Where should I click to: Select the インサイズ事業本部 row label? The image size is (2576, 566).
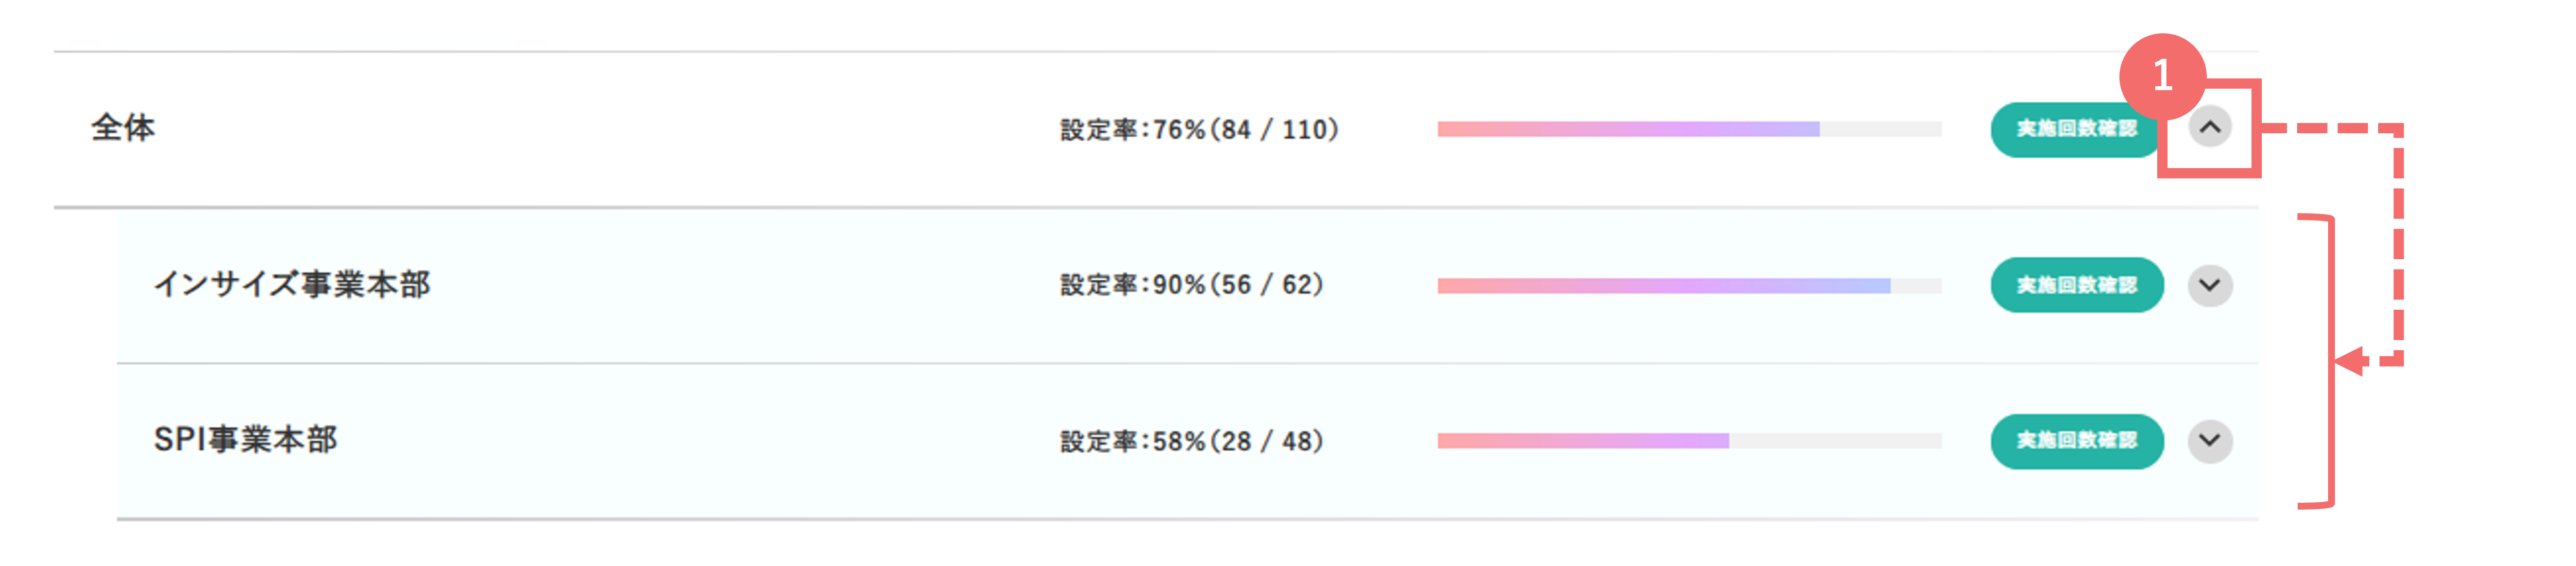(x=292, y=285)
